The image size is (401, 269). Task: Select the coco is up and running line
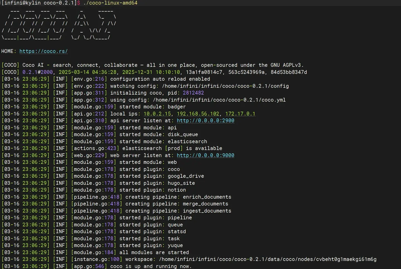(x=151, y=266)
